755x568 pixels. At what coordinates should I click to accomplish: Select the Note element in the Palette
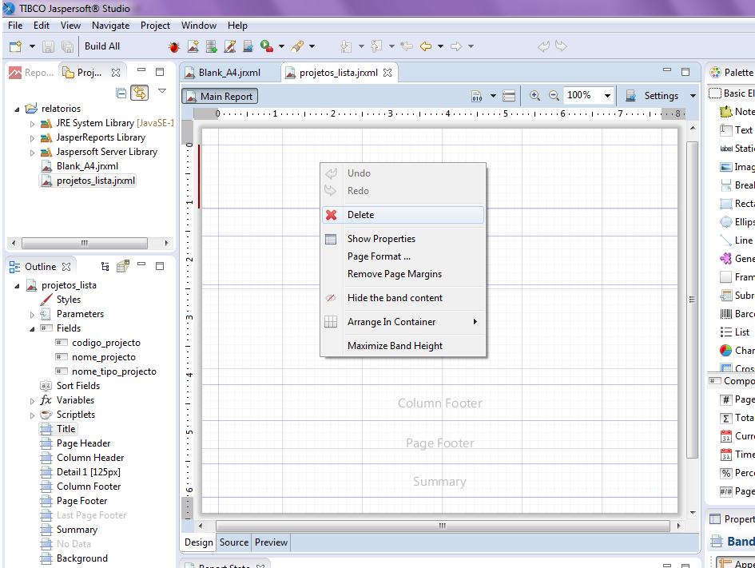[x=737, y=112]
